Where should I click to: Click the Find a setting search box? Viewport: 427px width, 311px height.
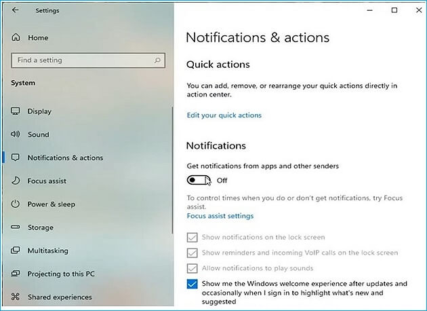click(x=88, y=60)
